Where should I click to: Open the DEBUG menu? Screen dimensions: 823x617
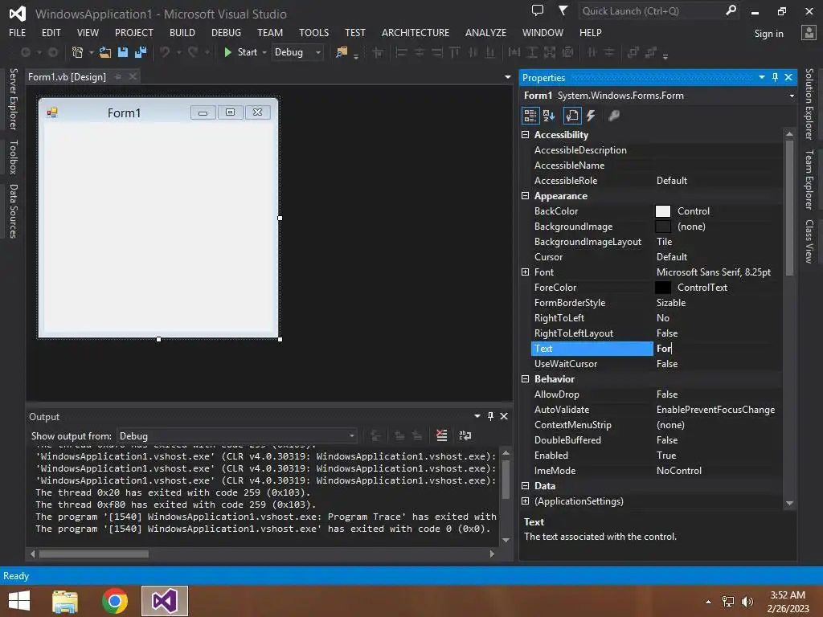click(226, 32)
